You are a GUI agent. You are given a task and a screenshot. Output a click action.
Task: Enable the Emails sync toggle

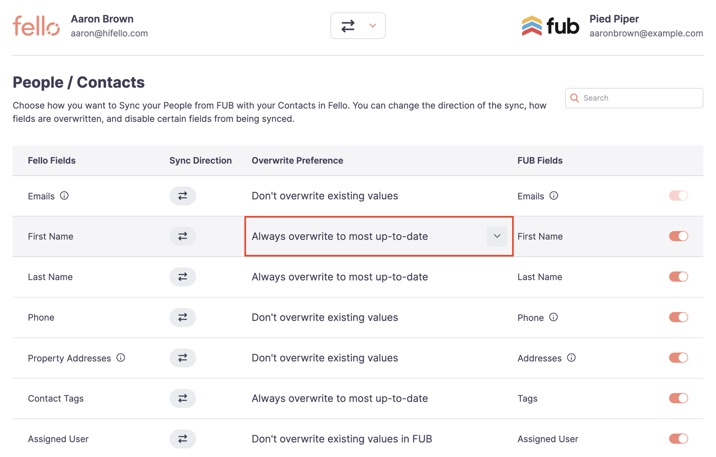(679, 196)
